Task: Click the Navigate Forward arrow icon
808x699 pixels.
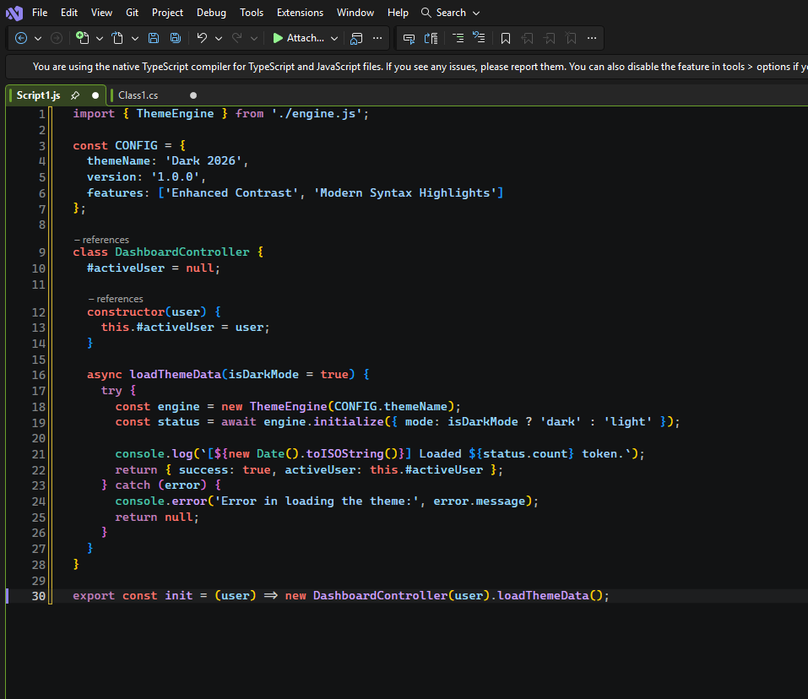Action: click(x=57, y=38)
